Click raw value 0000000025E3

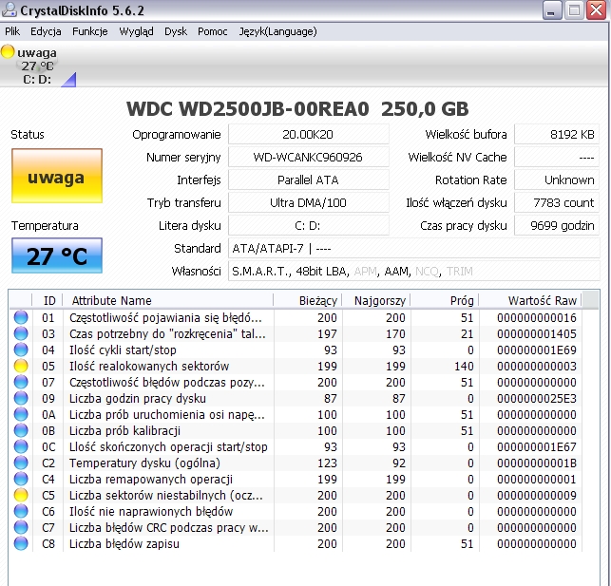(537, 399)
